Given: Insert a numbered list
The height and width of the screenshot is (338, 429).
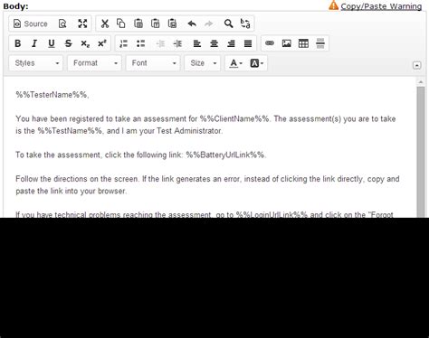Looking at the screenshot, I should tap(124, 43).
